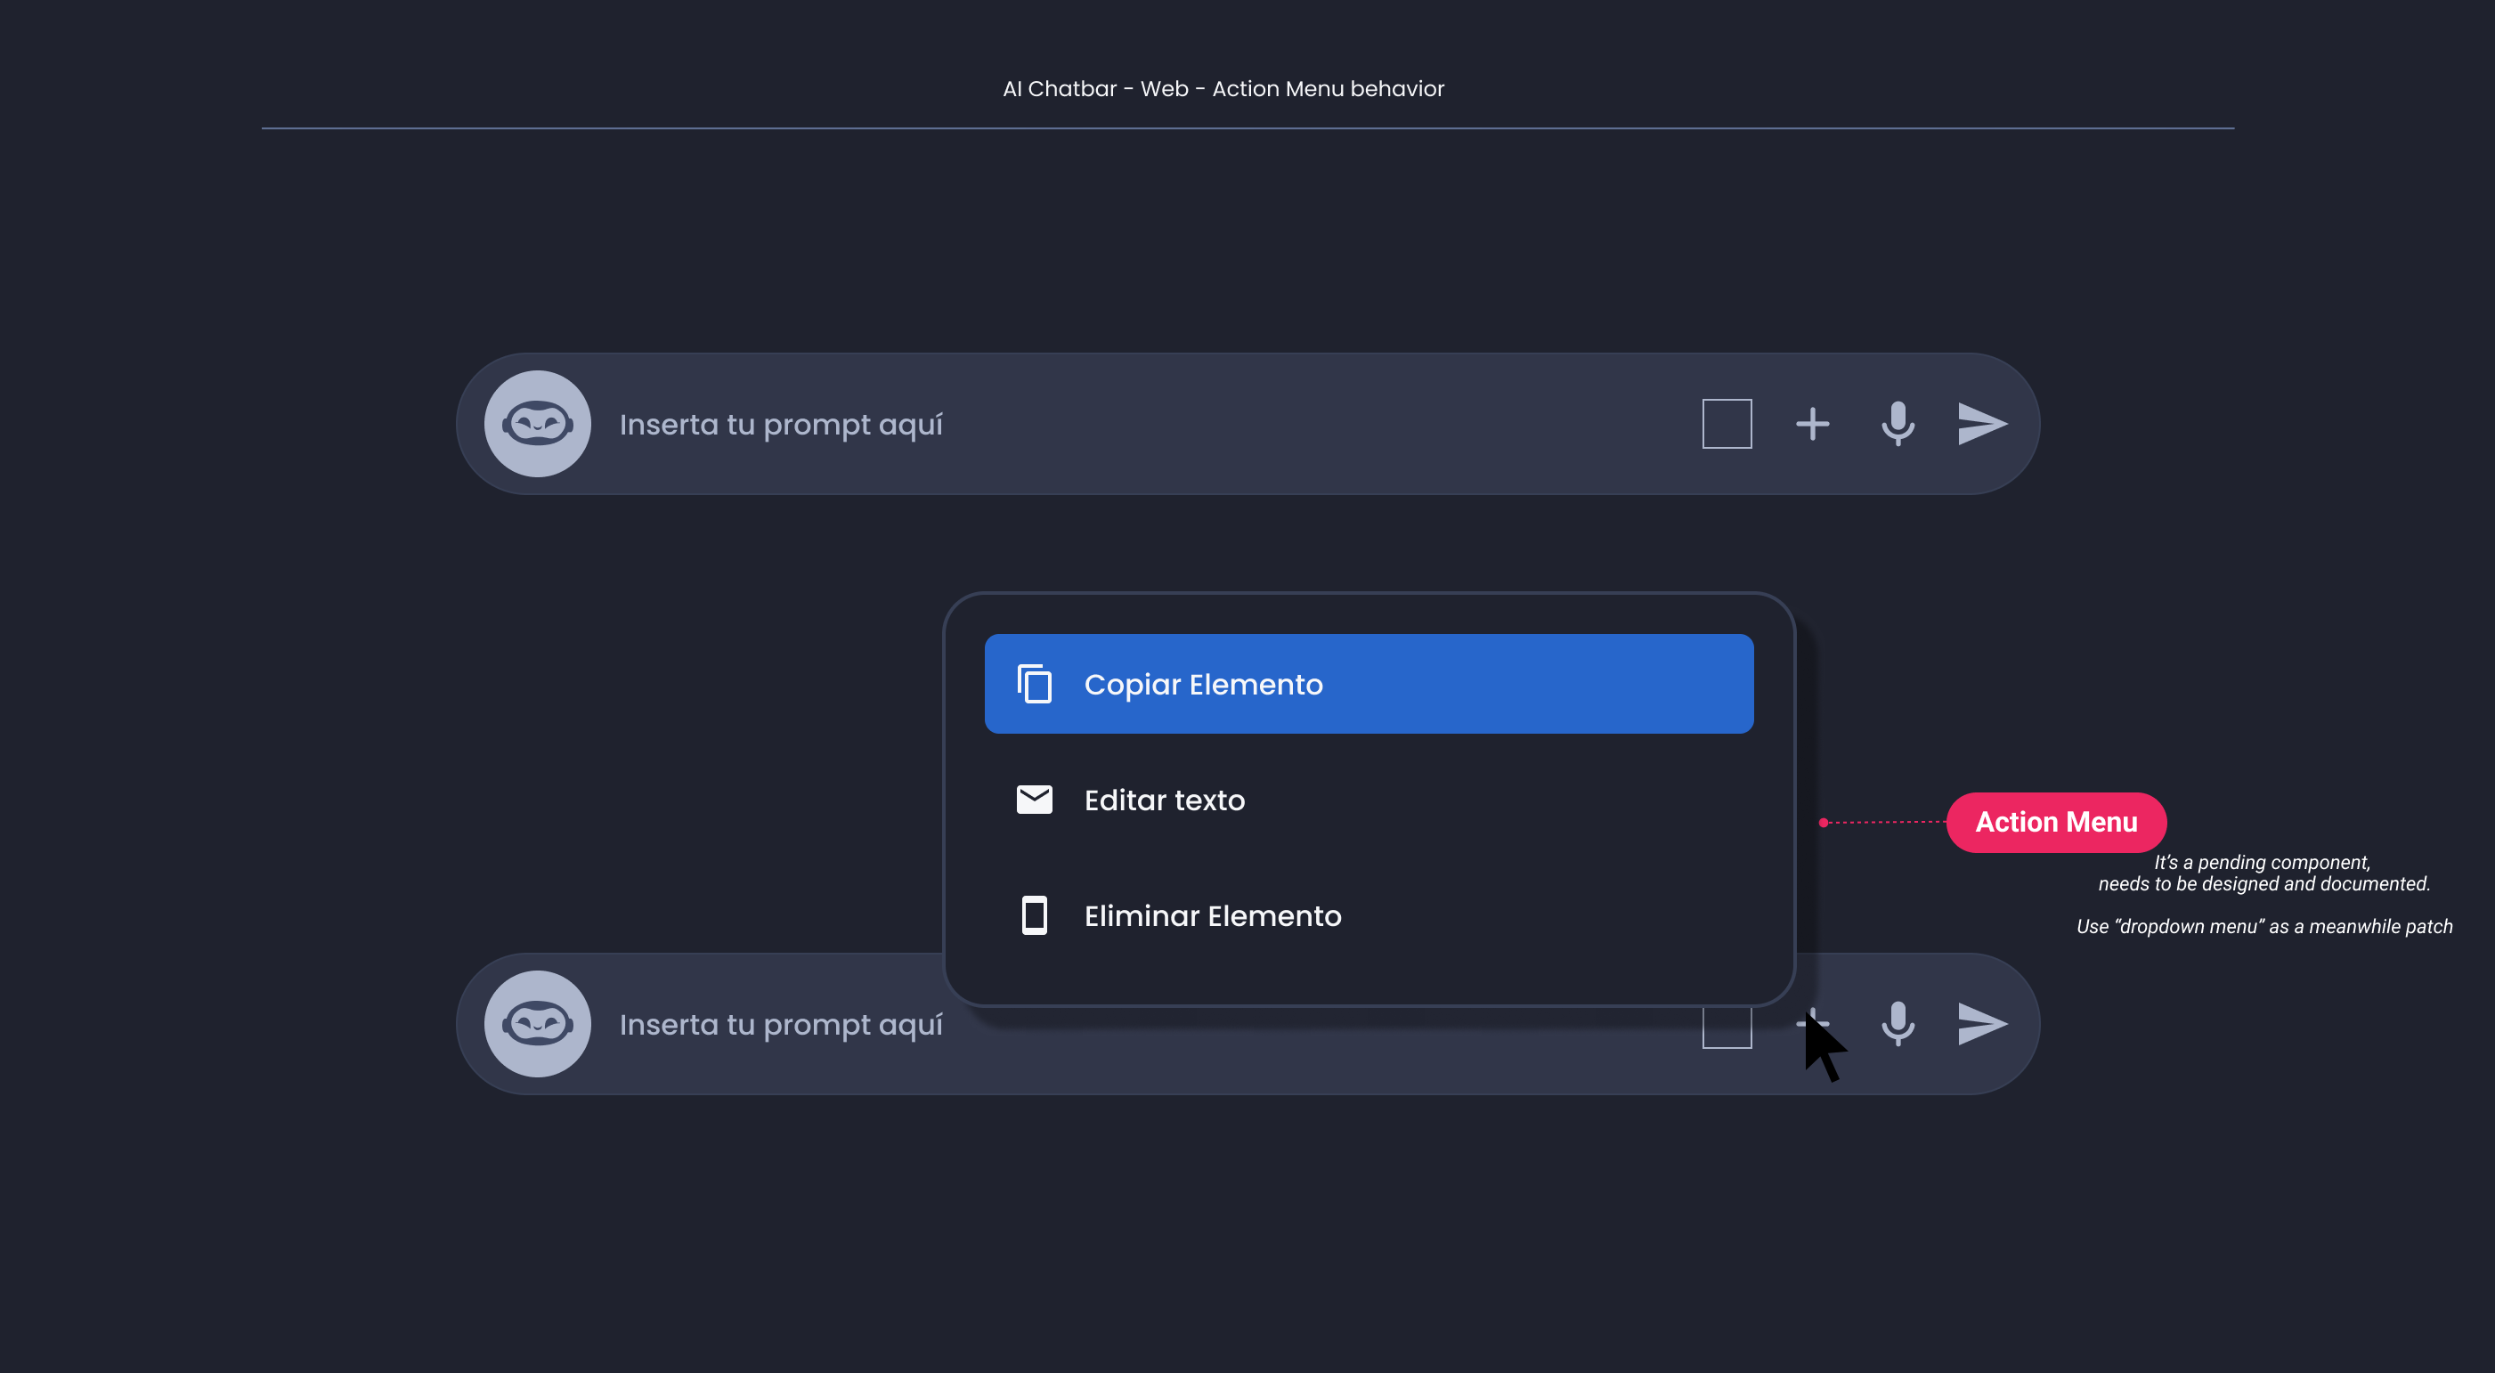Click the robot avatar in lower chatbar
Screen dimensions: 2495x1373
point(538,1023)
